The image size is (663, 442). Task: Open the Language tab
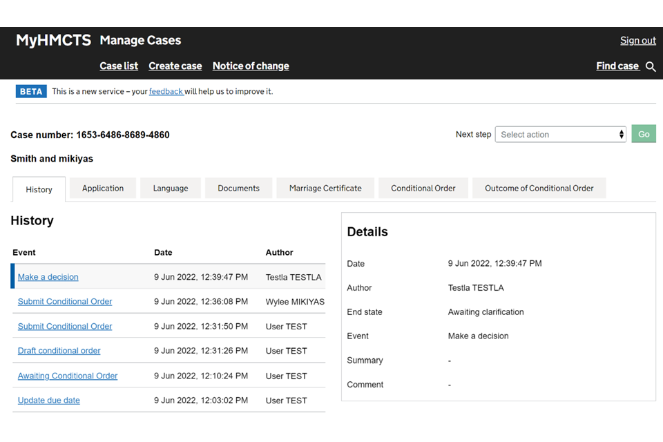click(x=171, y=189)
